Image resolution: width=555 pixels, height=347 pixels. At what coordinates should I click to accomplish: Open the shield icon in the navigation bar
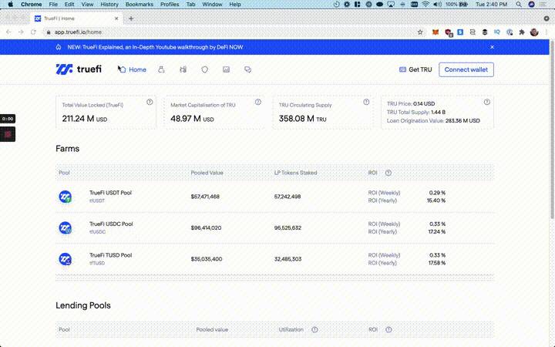coord(204,69)
